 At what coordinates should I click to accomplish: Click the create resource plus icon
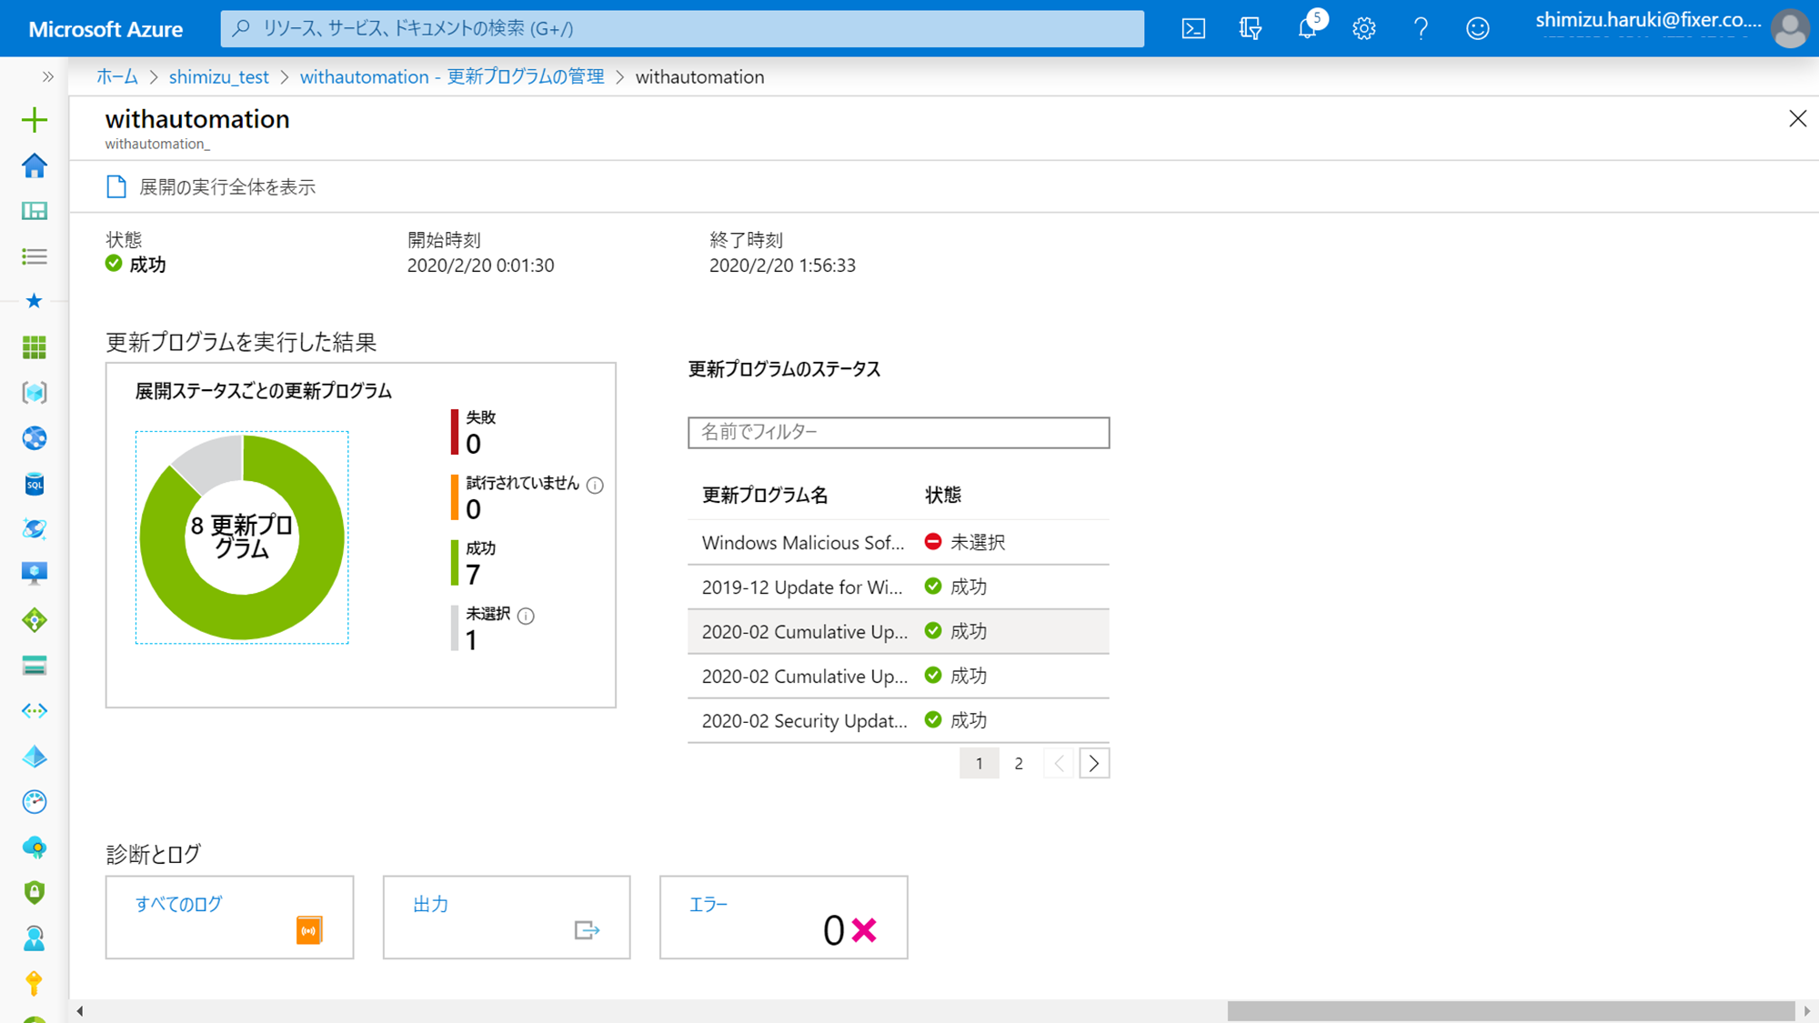click(x=35, y=120)
